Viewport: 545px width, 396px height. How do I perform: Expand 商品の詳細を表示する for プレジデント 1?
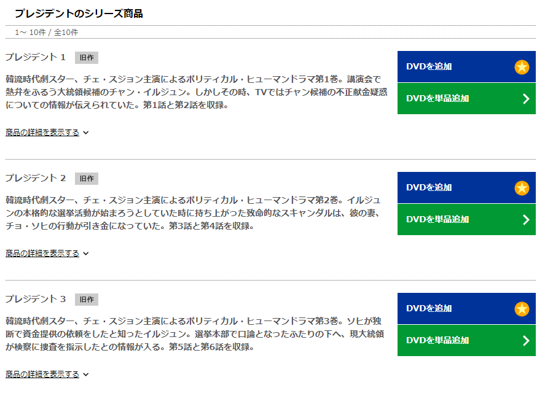pyautogui.click(x=47, y=133)
